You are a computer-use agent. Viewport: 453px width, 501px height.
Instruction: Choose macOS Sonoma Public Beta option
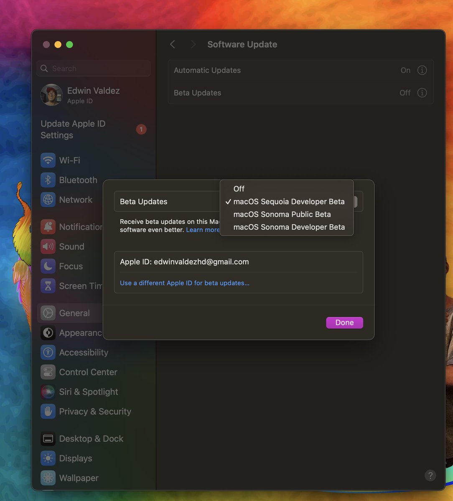point(282,214)
